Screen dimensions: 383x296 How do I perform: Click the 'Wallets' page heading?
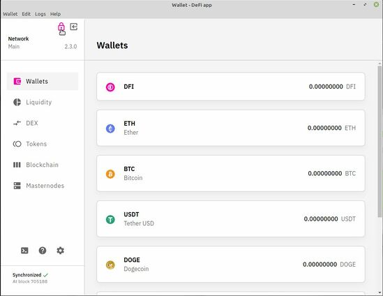[x=112, y=45]
